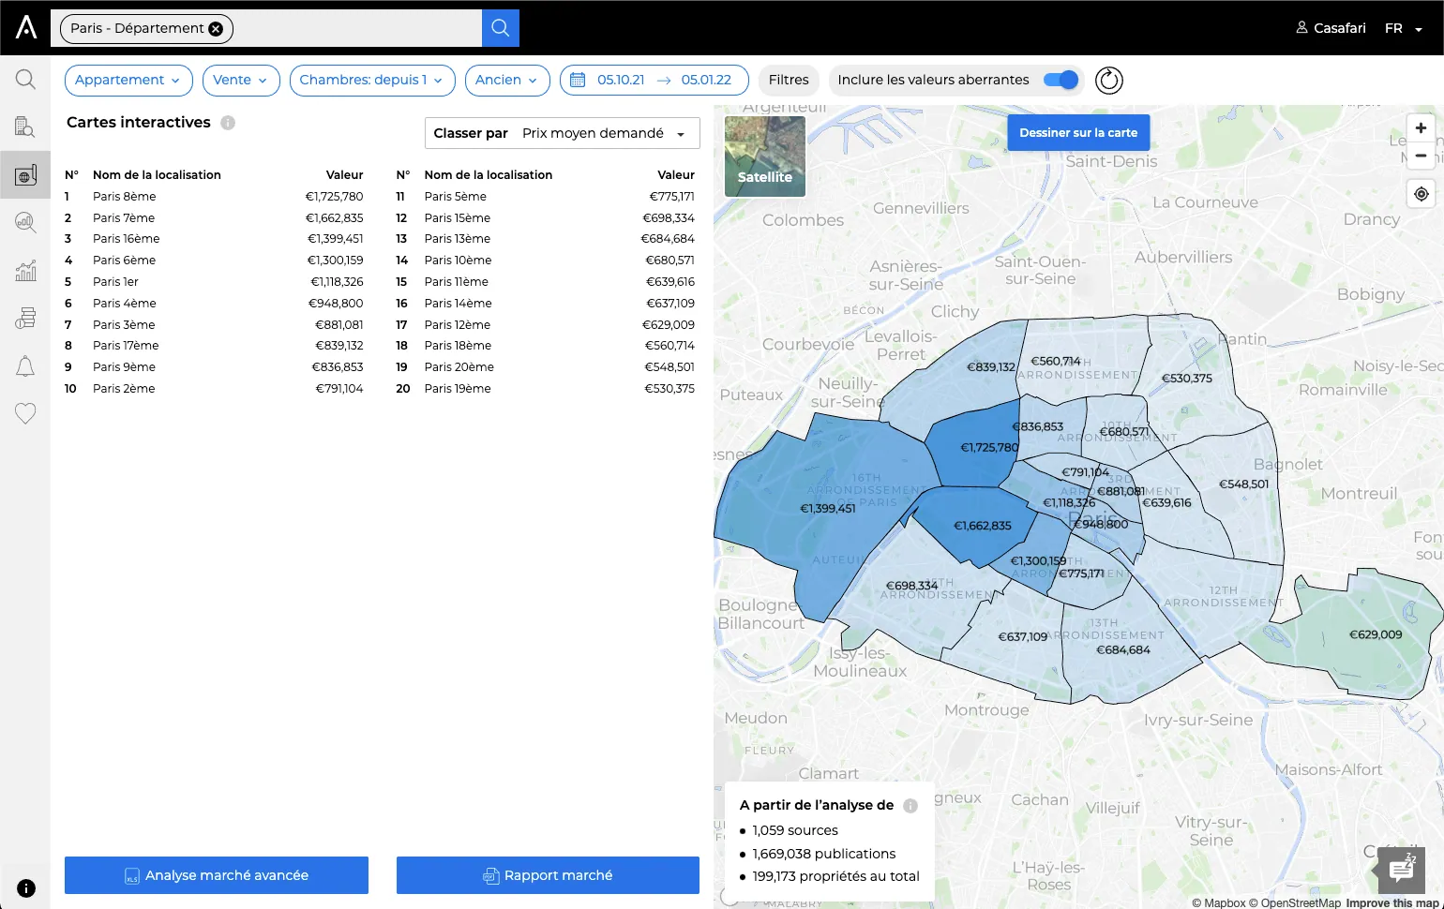
Task: Select Paris 10ème row
Action: point(546,261)
